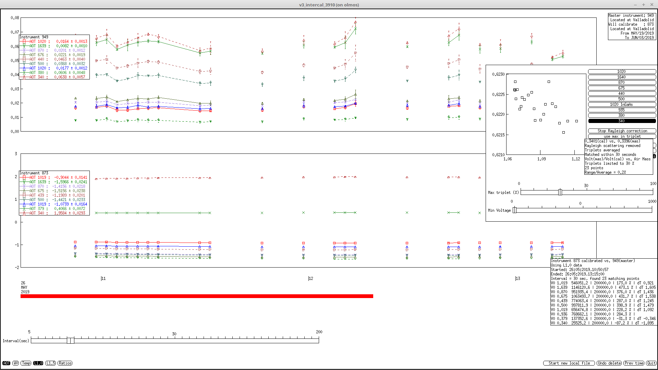This screenshot has width=658, height=370.
Task: Select the 500 wavelength channel button
Action: tap(622, 99)
